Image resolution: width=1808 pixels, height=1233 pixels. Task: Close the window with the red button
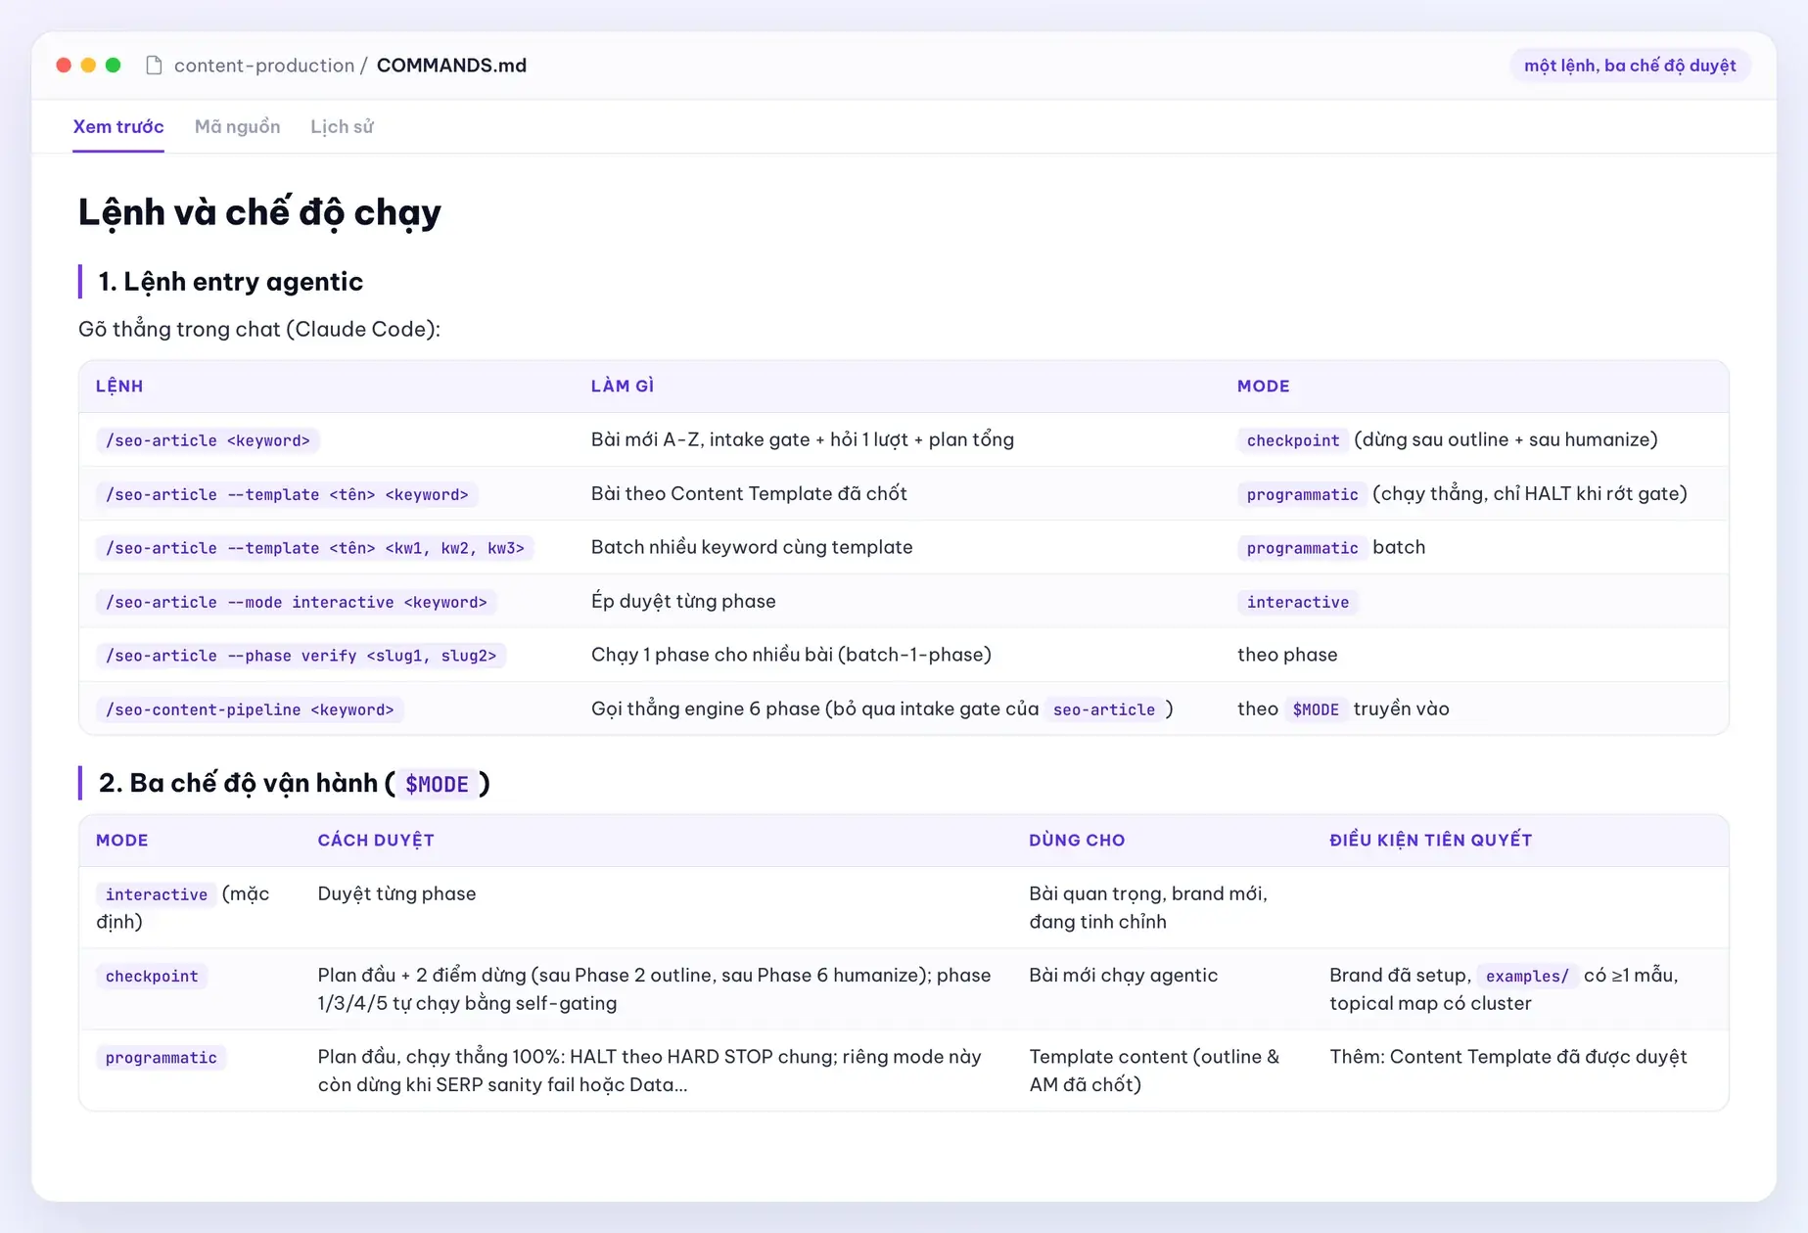point(64,66)
